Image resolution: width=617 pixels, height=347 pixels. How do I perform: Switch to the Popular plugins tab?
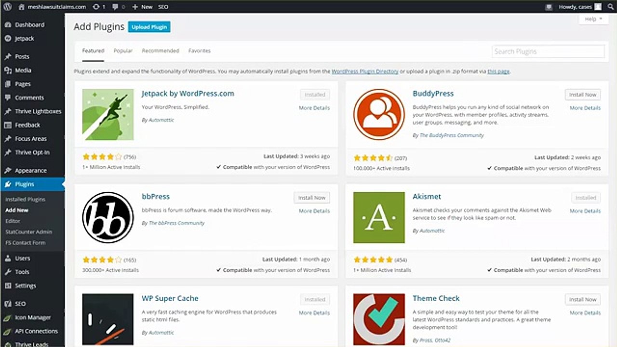[123, 51]
